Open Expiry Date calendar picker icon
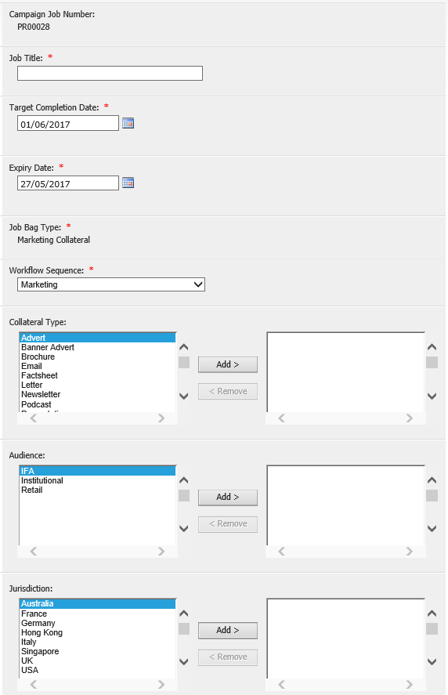 [128, 183]
